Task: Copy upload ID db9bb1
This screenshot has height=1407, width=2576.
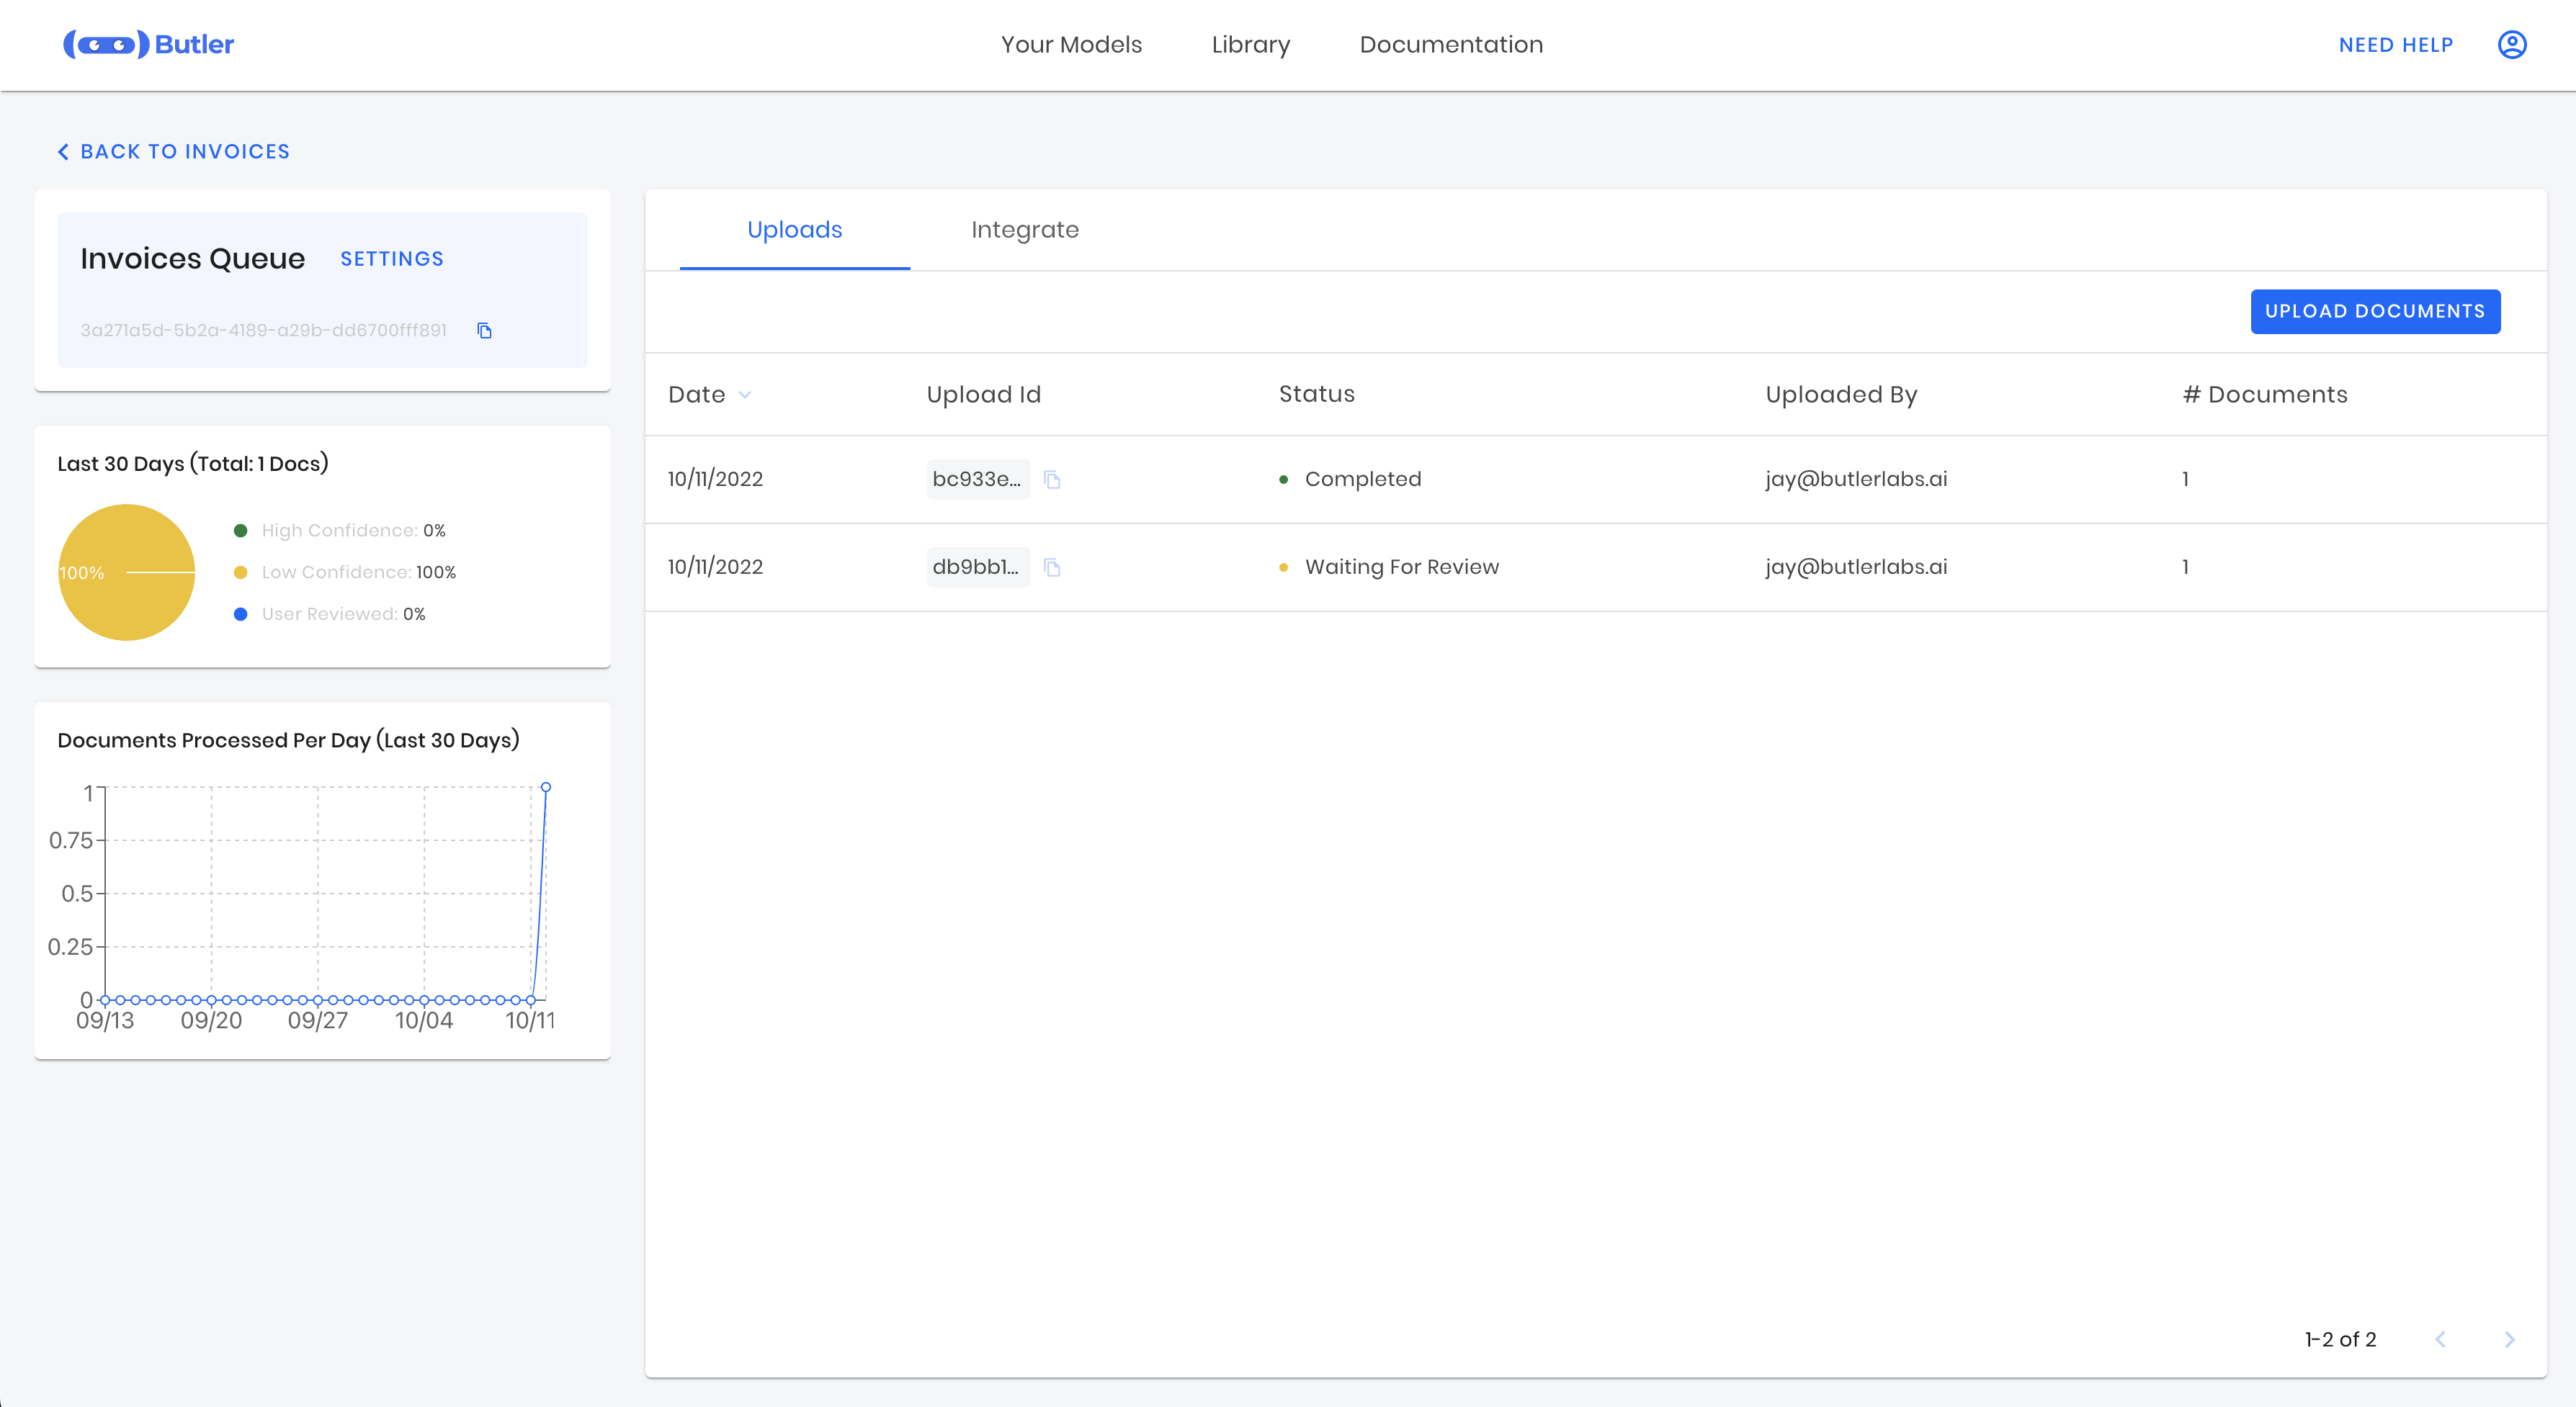Action: 1052,567
